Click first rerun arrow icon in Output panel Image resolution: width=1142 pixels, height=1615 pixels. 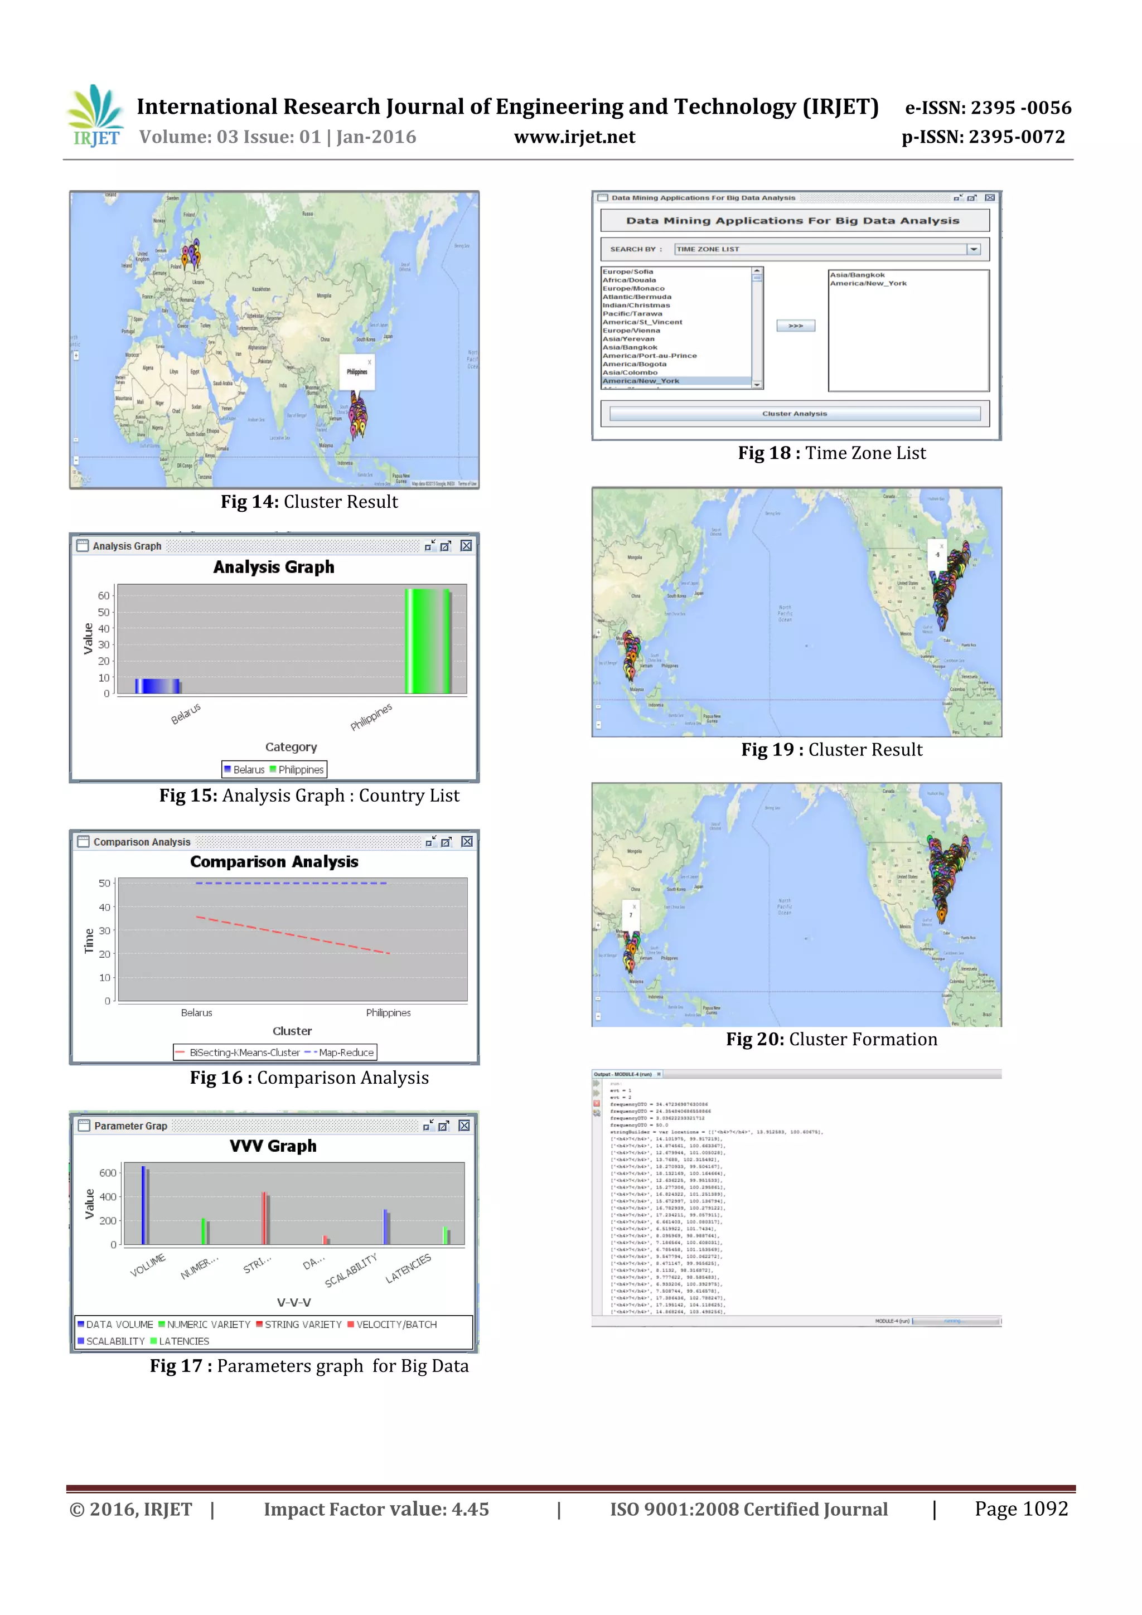coord(597,1084)
